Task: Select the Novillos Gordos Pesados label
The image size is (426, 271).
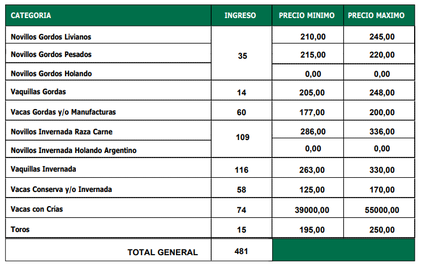Action: click(51, 55)
